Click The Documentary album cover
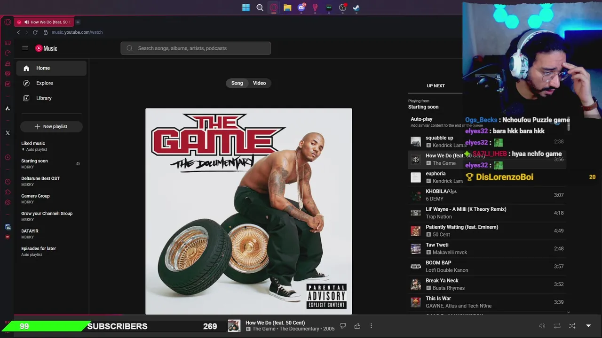This screenshot has height=338, width=602. click(249, 211)
